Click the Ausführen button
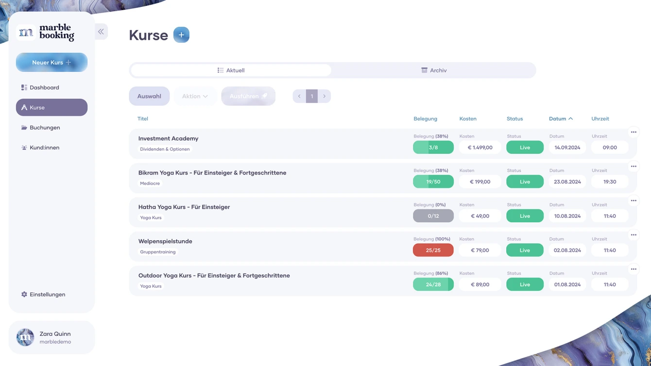Viewport: 651px width, 366px height. point(248,96)
